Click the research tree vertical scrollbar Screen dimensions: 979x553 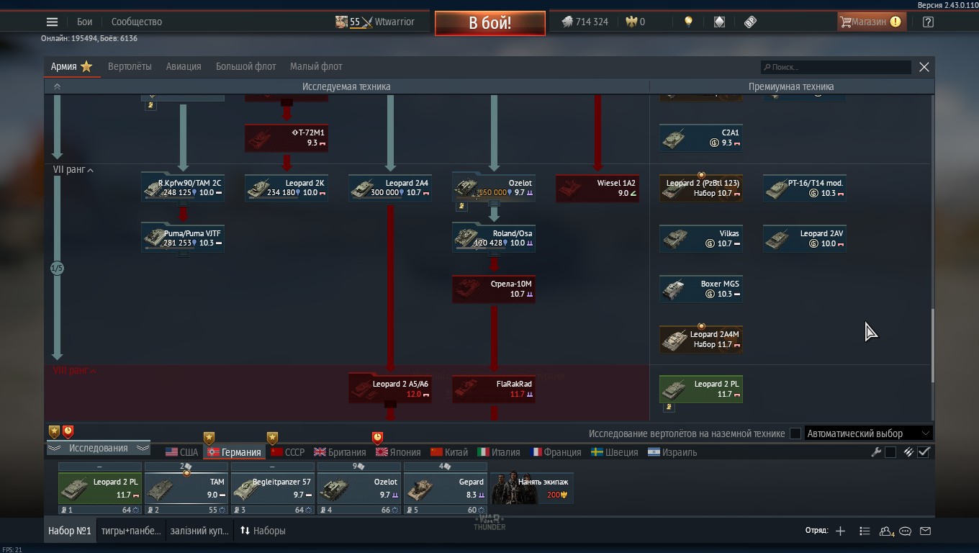tap(932, 346)
